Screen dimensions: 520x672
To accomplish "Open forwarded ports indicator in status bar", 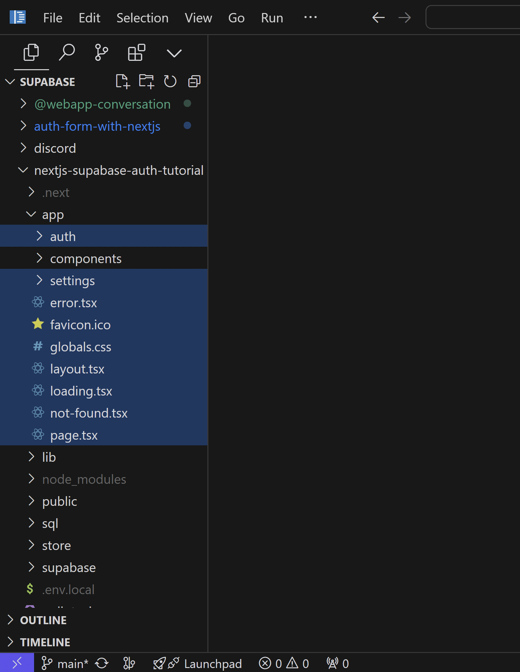I will point(338,663).
